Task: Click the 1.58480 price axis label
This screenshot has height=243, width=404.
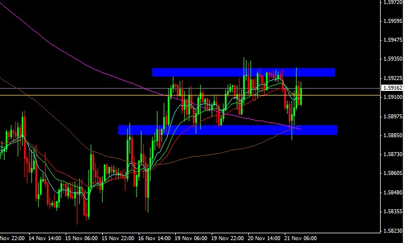Action: click(393, 193)
